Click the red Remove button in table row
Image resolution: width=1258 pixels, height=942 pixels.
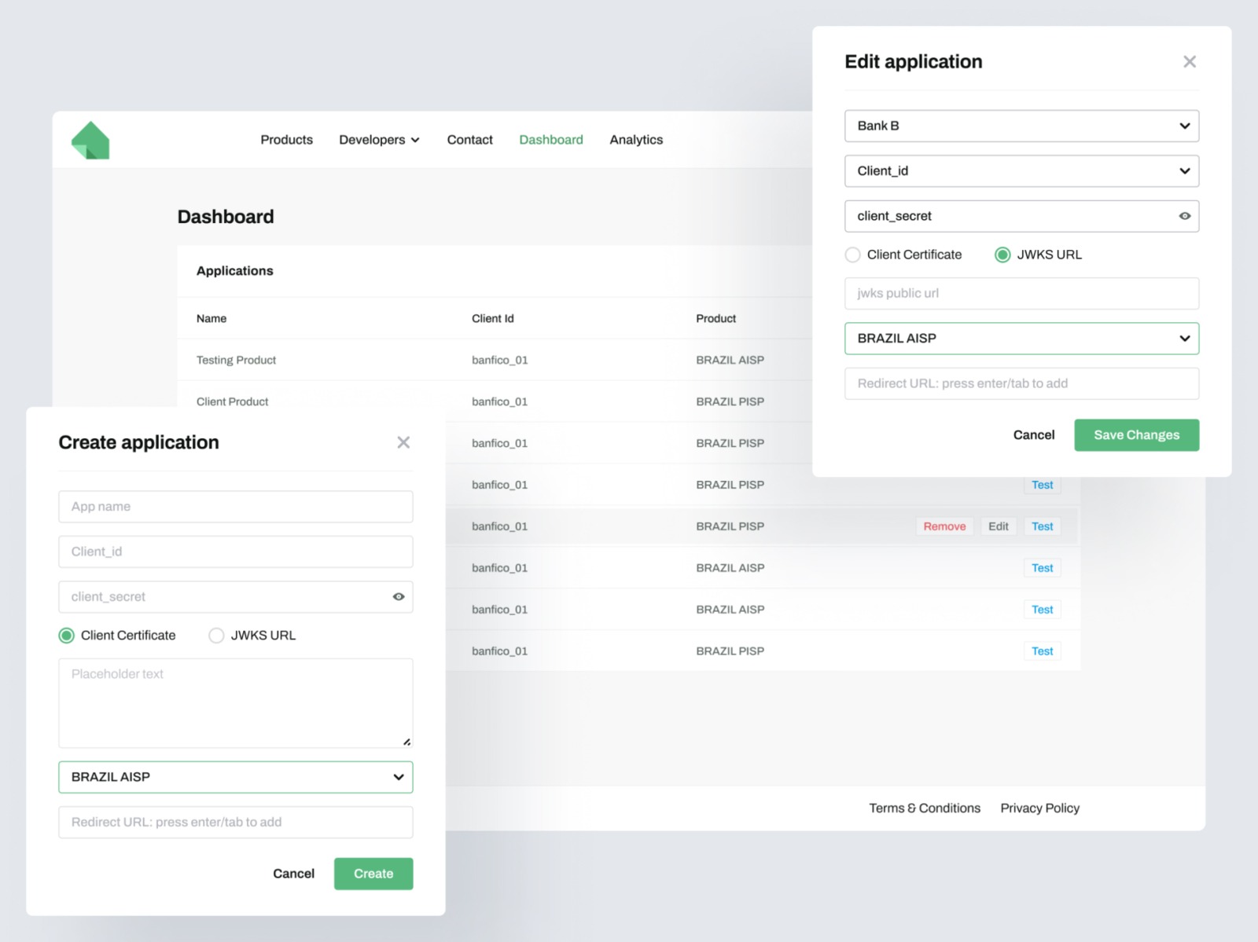point(944,526)
